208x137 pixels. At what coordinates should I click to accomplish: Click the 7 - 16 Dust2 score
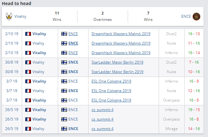[194, 62]
